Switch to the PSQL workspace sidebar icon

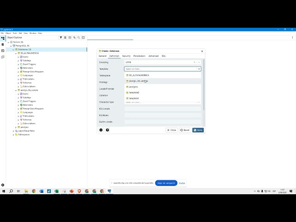[3, 50]
